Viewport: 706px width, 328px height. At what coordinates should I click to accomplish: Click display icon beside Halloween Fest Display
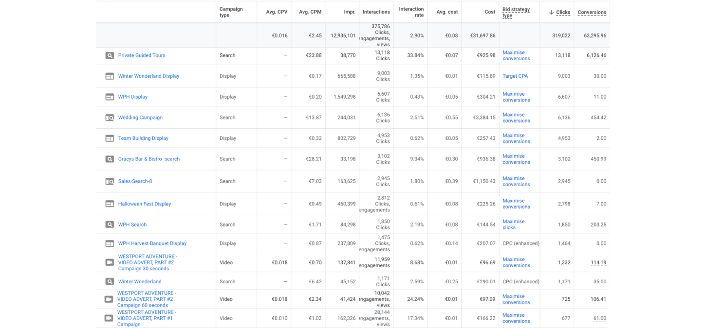click(110, 204)
